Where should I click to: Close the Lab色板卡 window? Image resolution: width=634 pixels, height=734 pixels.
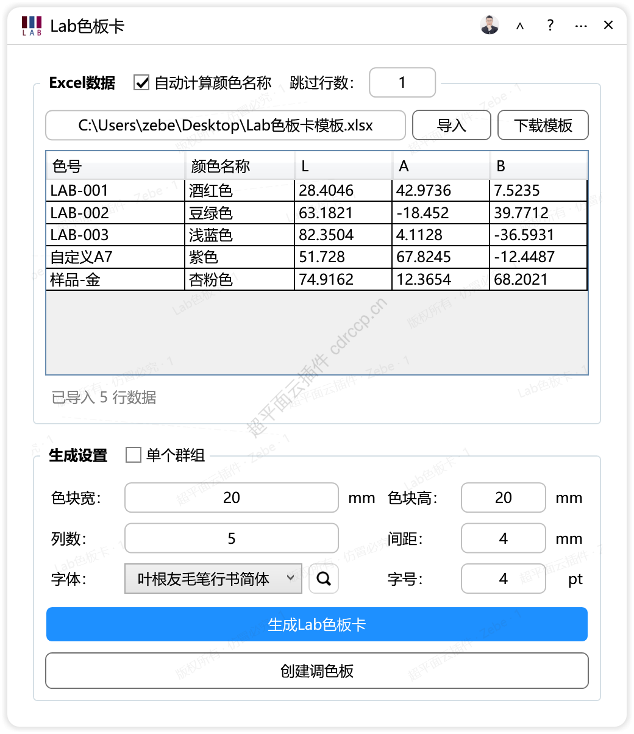coord(608,26)
